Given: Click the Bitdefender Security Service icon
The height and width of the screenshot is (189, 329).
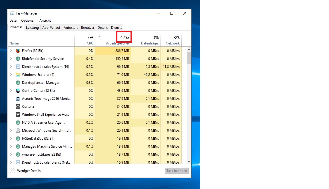Looking at the screenshot, I should (x=18, y=59).
